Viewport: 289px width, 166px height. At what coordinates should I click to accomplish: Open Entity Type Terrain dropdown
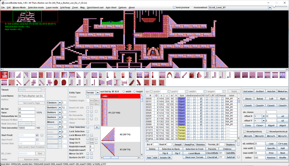tap(98, 93)
